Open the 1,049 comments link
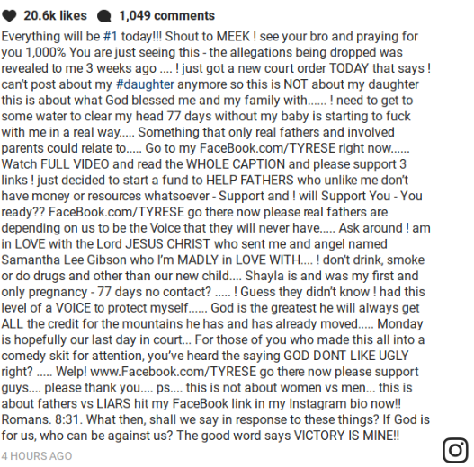 click(x=167, y=15)
